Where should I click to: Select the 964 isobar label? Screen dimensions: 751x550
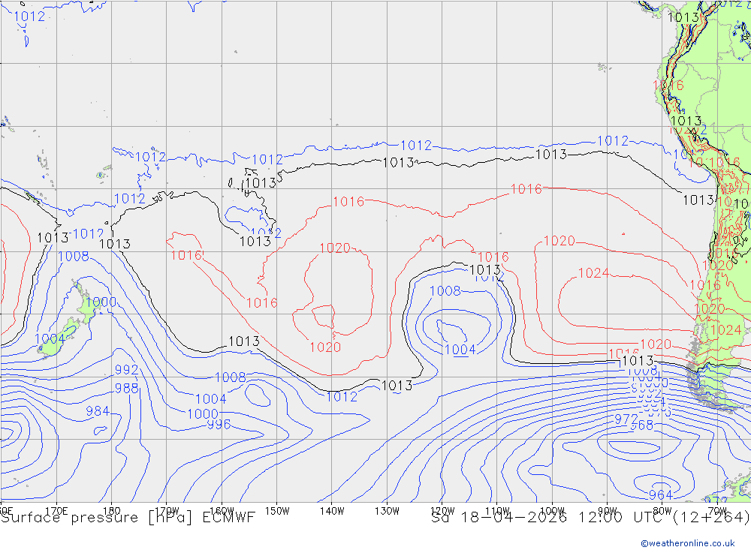(661, 495)
